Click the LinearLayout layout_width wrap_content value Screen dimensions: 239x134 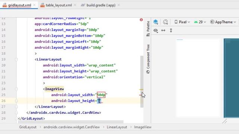pyautogui.click(x=101, y=66)
